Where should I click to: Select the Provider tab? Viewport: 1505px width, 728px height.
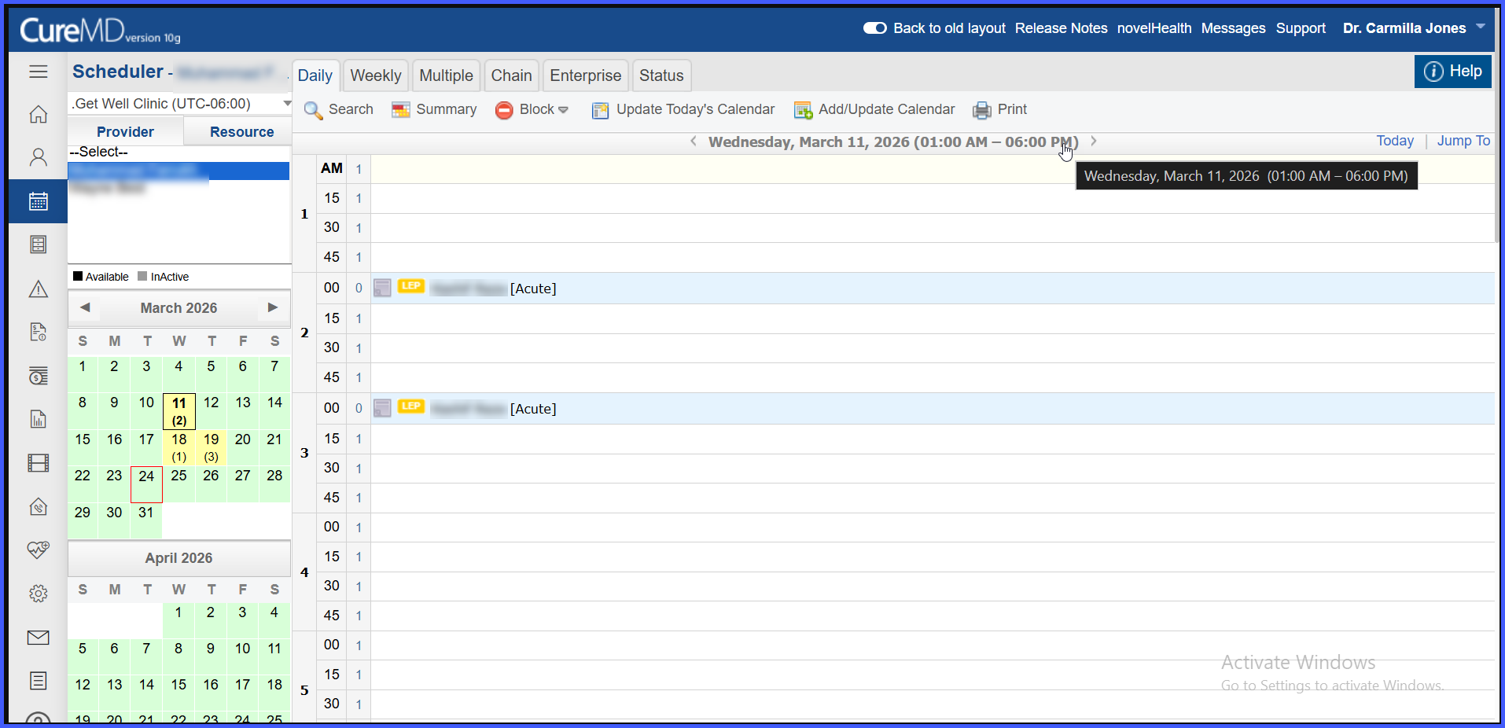[126, 131]
